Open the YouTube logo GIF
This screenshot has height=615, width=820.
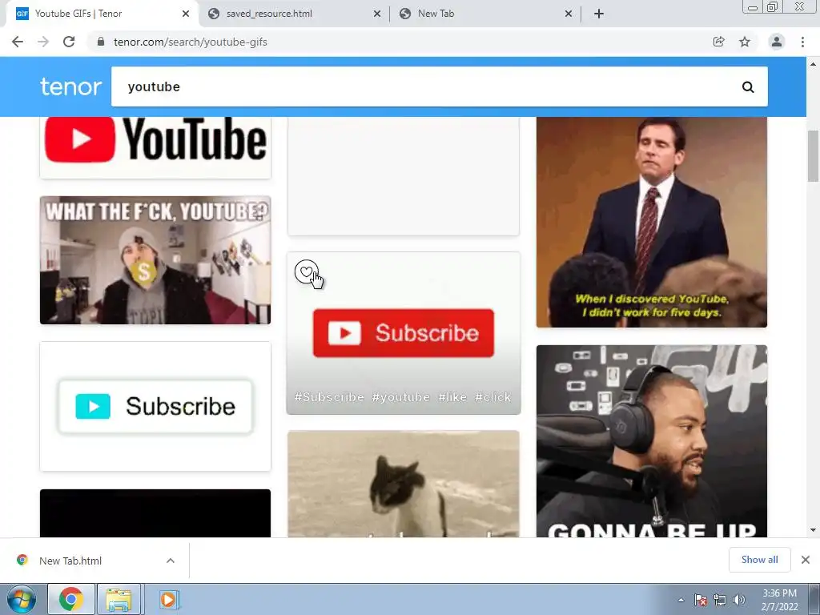[155, 147]
